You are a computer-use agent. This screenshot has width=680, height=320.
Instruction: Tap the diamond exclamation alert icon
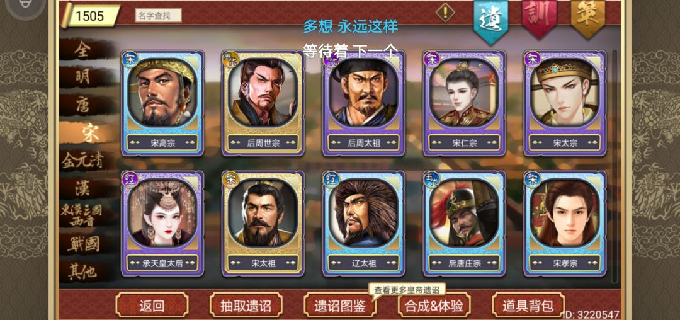(x=445, y=12)
